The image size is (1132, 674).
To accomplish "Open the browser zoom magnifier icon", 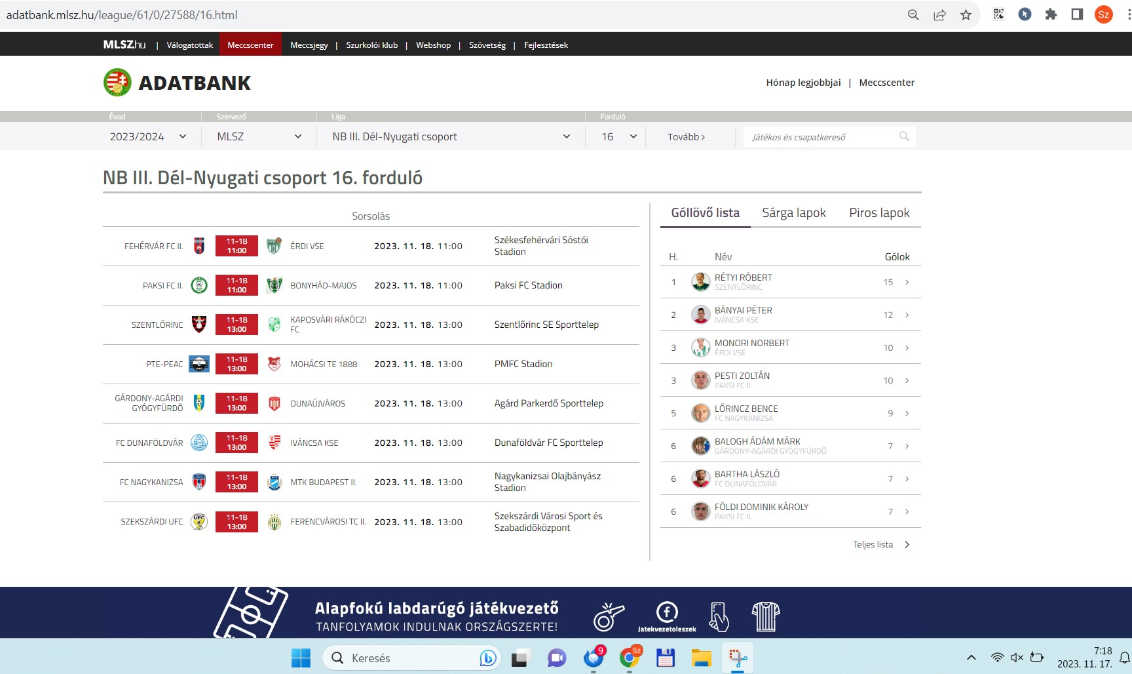I will click(x=913, y=14).
